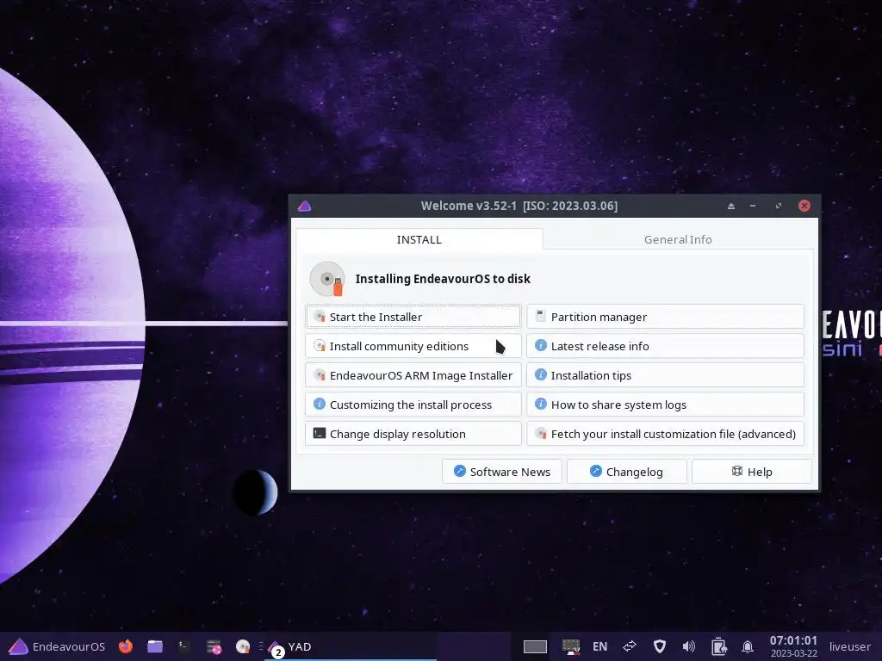Image resolution: width=882 pixels, height=661 pixels.
Task: Open the volume control tray icon
Action: 688,646
